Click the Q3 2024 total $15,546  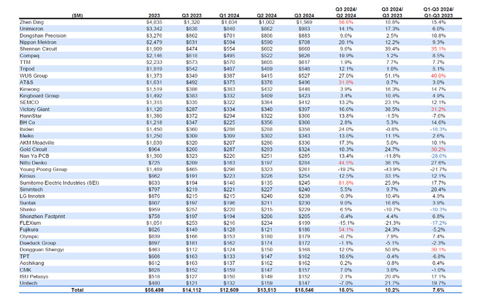[x=304, y=290]
